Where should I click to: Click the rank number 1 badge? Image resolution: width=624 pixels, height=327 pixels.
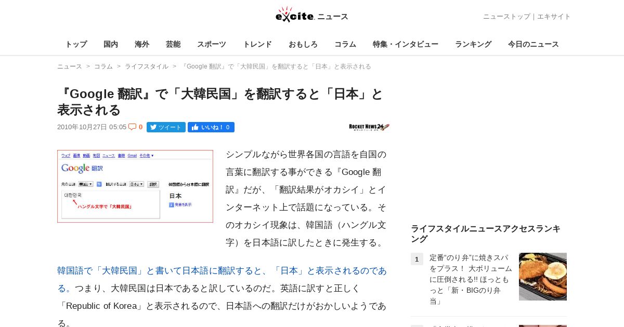pyautogui.click(x=417, y=259)
